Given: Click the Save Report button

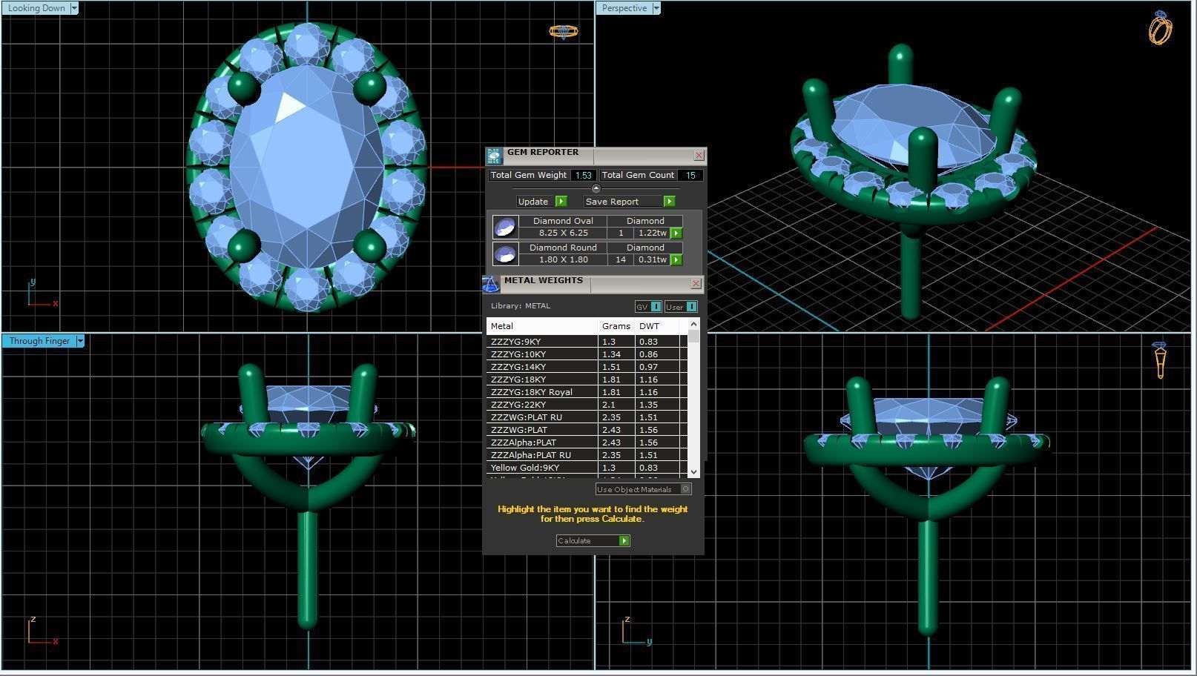Looking at the screenshot, I should [630, 202].
